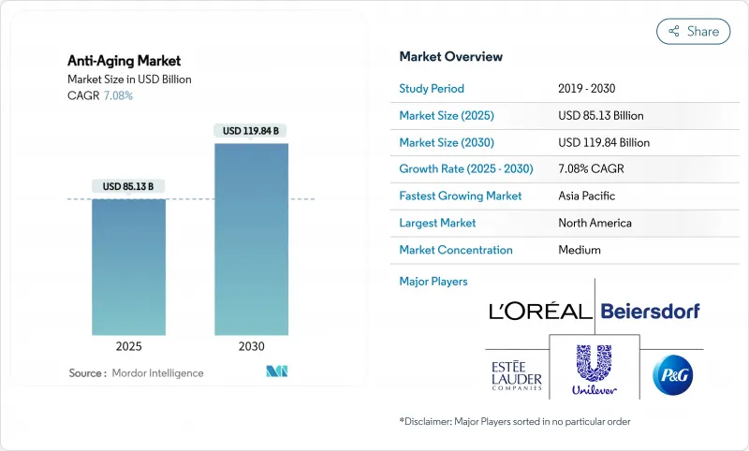Click the 2025 bar in chart

(128, 266)
